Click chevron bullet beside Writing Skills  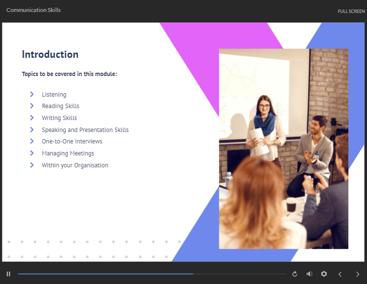coord(32,118)
